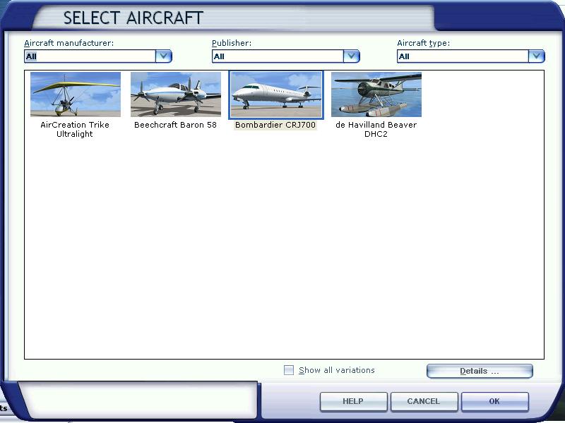
Task: Click the 'de Havilland Beaver DHC2' name label
Action: 376,129
